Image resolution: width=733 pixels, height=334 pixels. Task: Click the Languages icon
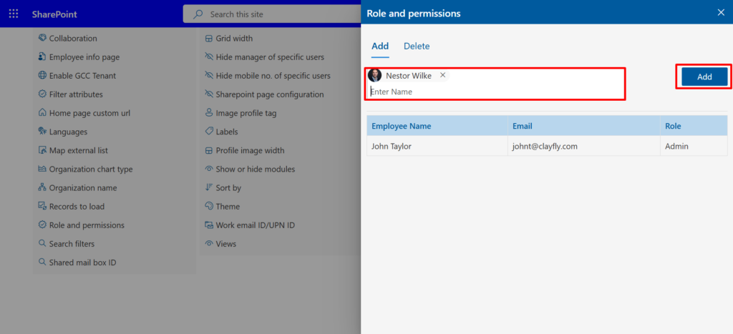tap(42, 132)
